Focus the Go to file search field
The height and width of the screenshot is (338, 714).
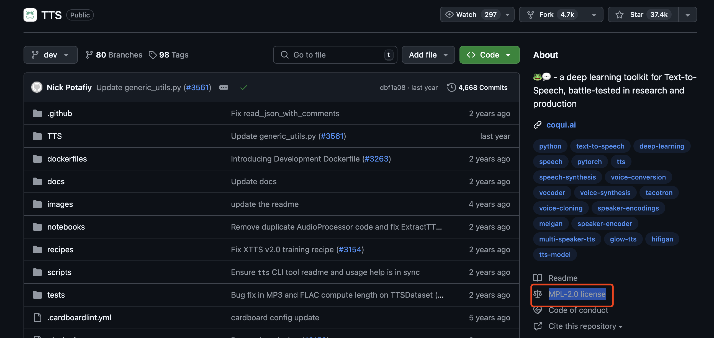pos(335,55)
